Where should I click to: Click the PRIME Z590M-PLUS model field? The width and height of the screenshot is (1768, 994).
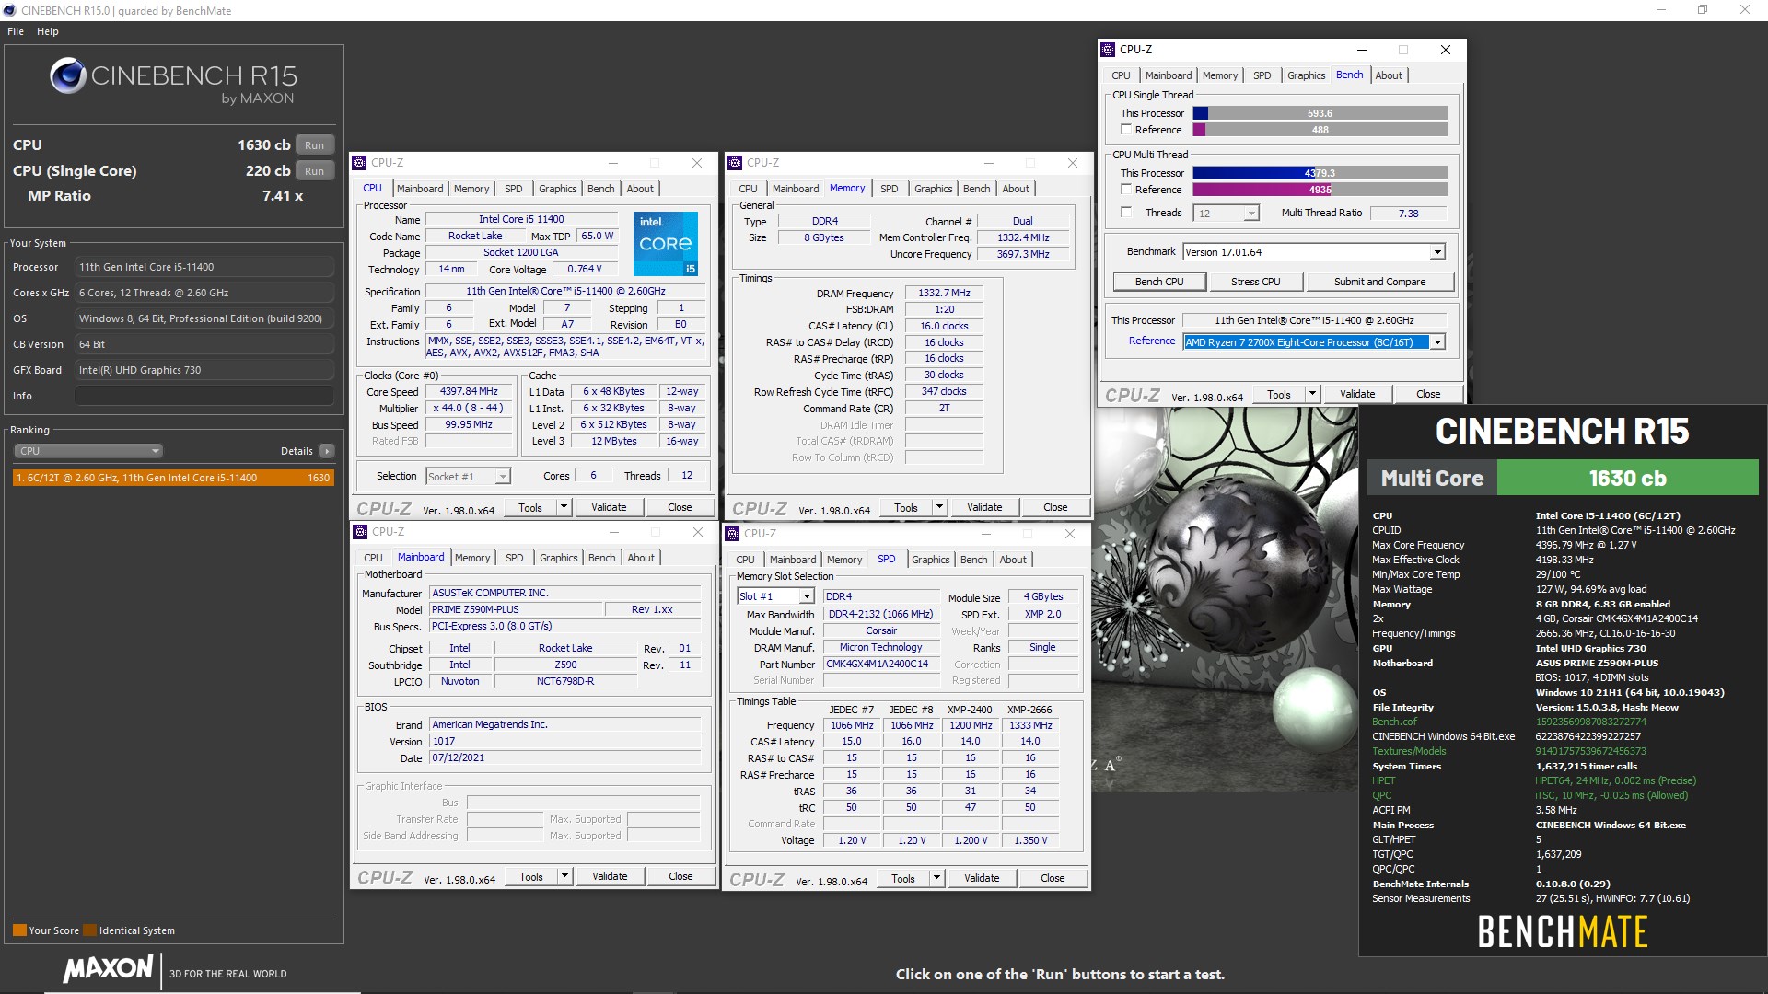click(x=516, y=609)
